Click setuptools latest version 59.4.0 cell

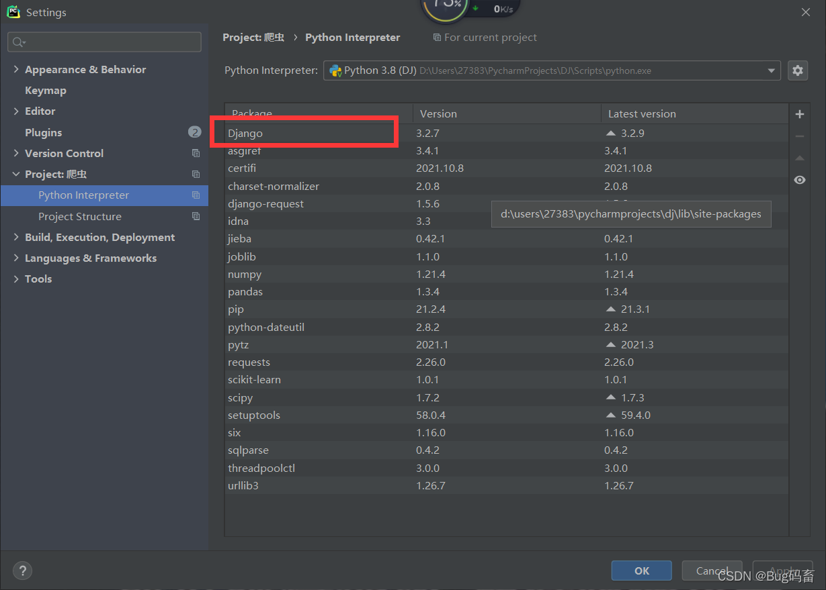pyautogui.click(x=694, y=415)
